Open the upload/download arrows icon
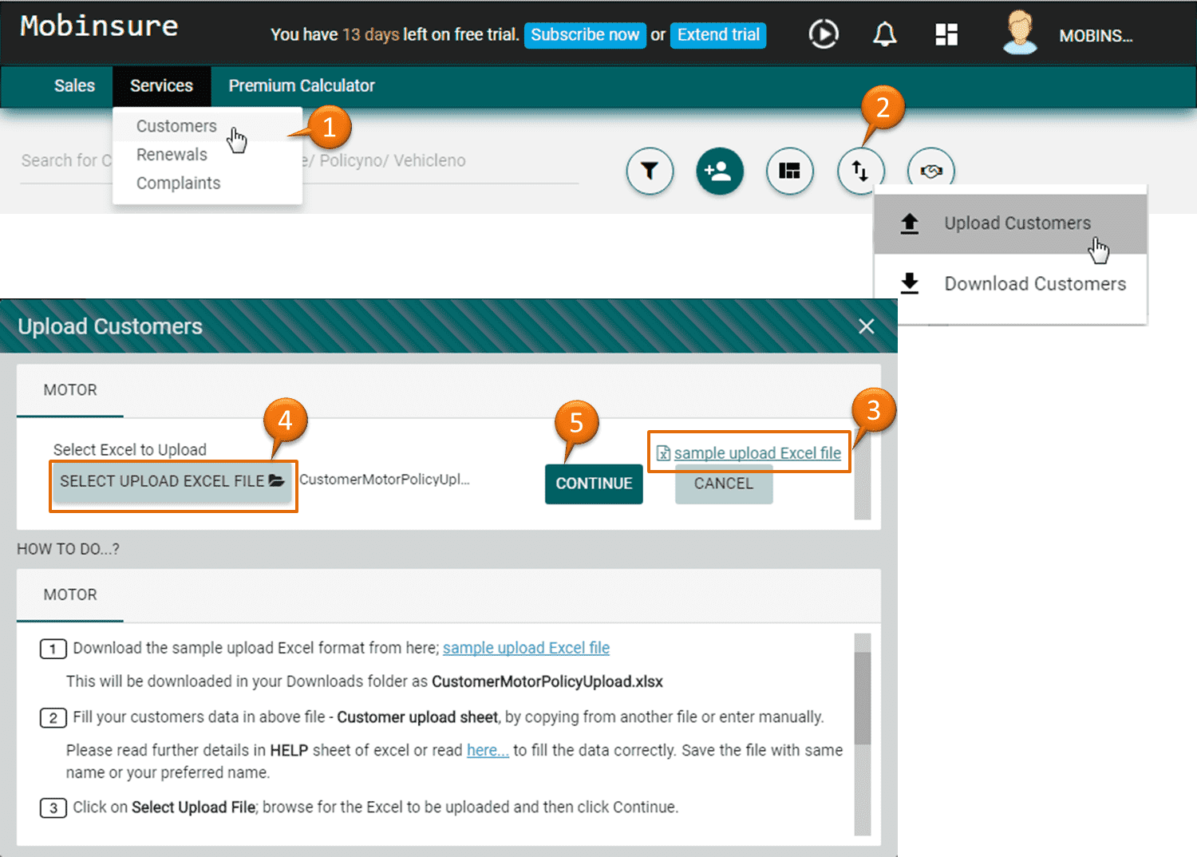This screenshot has width=1197, height=857. (860, 171)
